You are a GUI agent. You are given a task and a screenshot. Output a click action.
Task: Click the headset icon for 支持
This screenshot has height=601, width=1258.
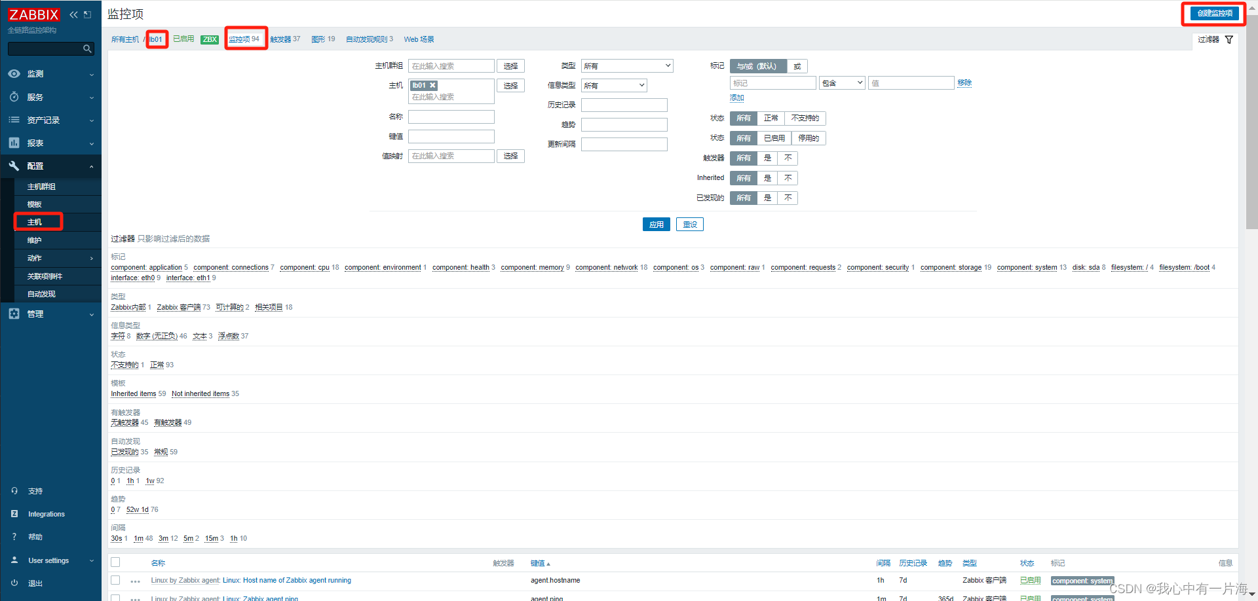tap(14, 490)
